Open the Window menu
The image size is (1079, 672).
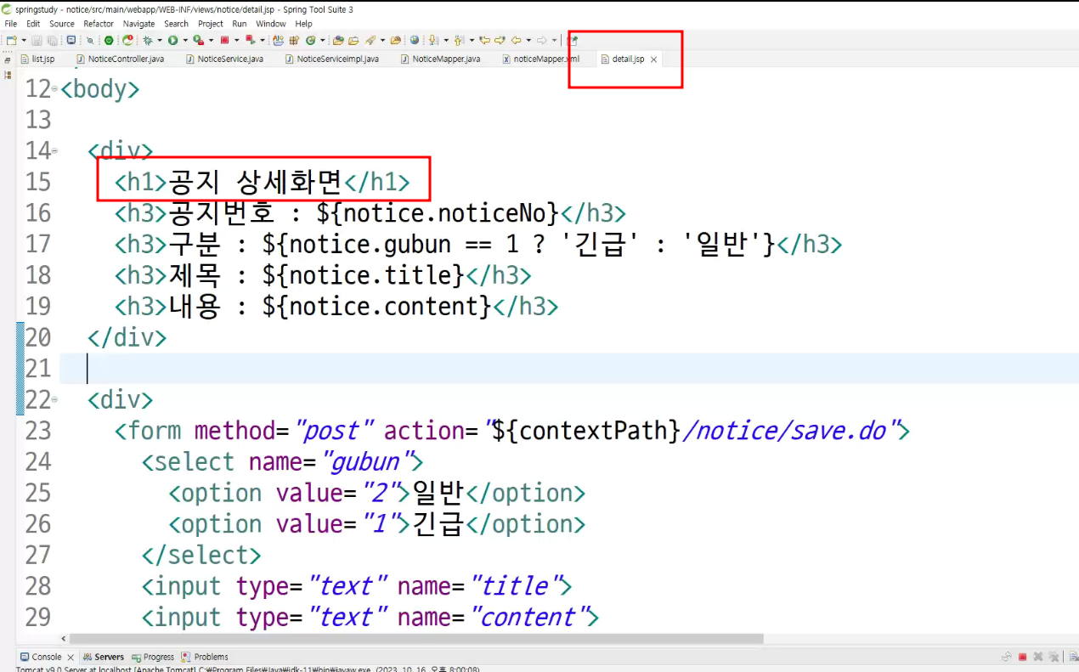click(x=271, y=24)
